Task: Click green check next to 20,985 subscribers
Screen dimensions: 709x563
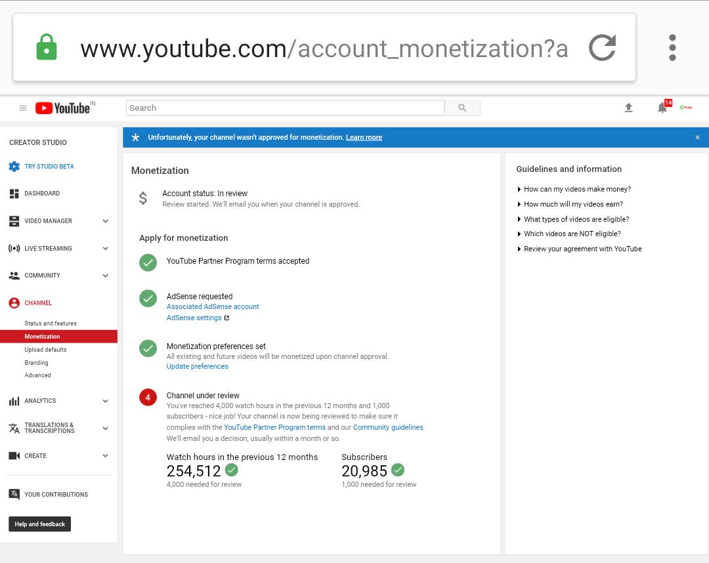Action: (398, 470)
